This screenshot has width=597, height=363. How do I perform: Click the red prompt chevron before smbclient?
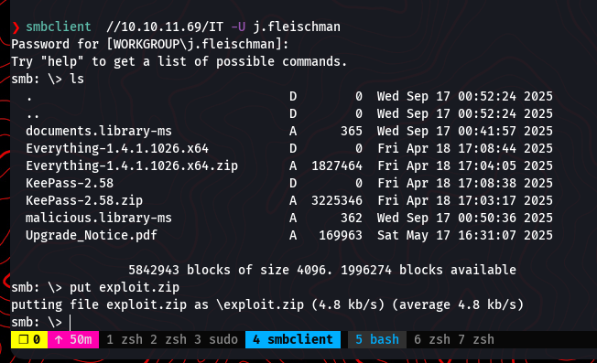coord(16,27)
